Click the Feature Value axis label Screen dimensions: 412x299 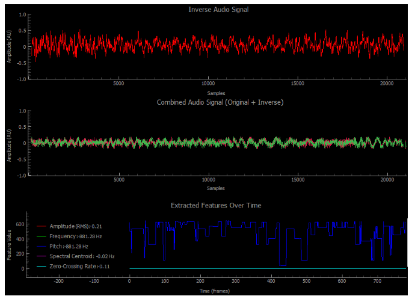[x=9, y=245]
